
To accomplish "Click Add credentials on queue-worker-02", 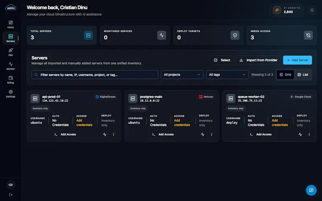I will tap(280, 123).
